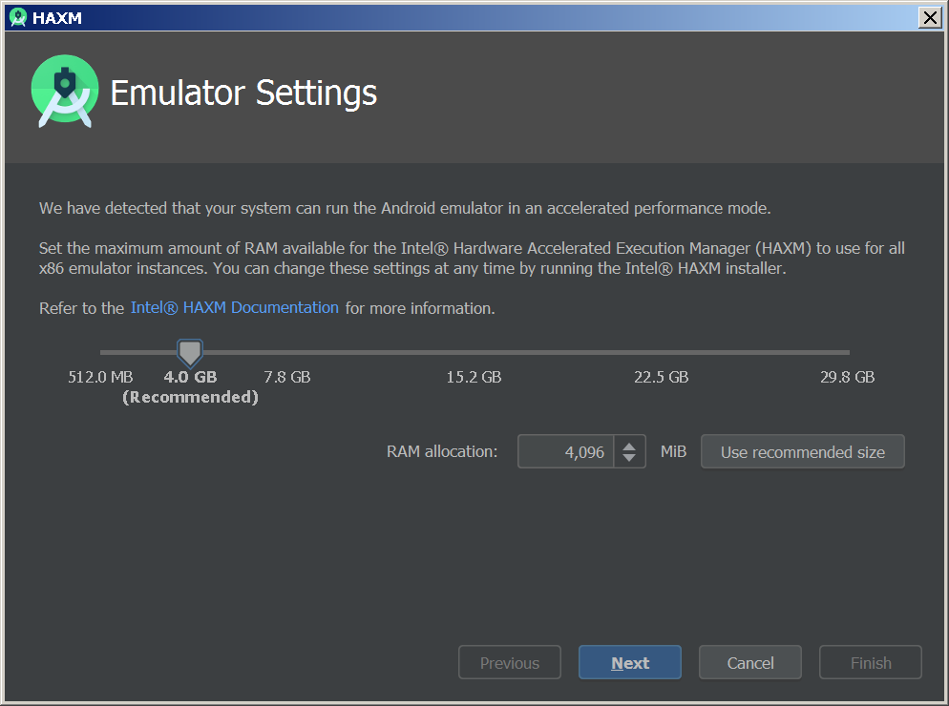
Task: Click the disabled Finish button
Action: pos(871,662)
